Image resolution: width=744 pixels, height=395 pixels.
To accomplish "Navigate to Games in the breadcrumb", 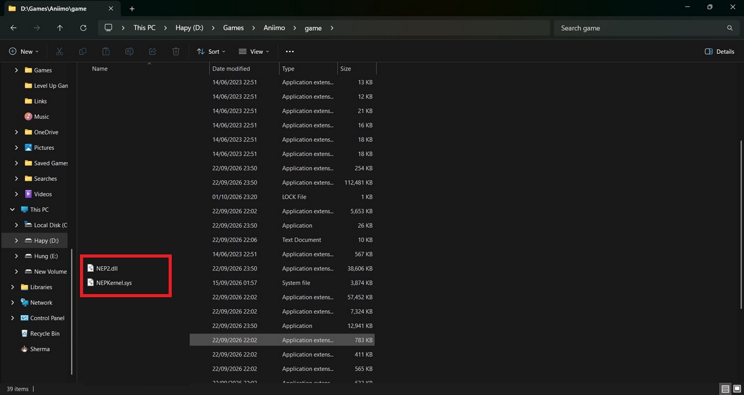I will (x=233, y=28).
